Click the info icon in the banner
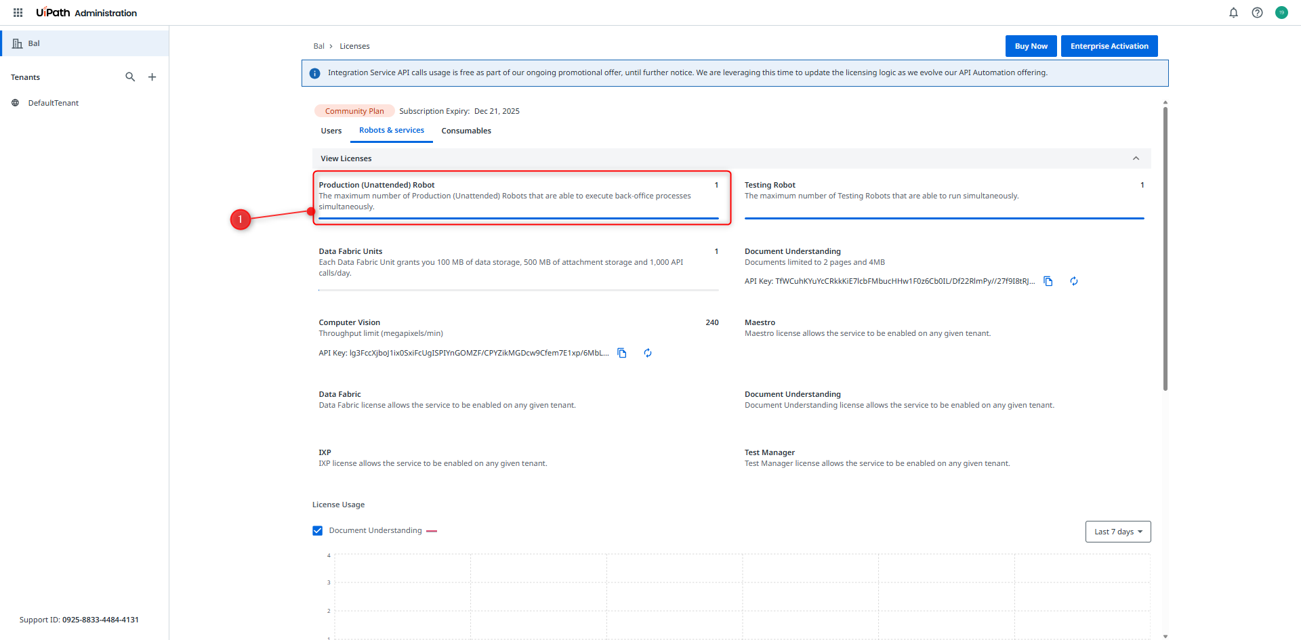The width and height of the screenshot is (1301, 640). 314,73
